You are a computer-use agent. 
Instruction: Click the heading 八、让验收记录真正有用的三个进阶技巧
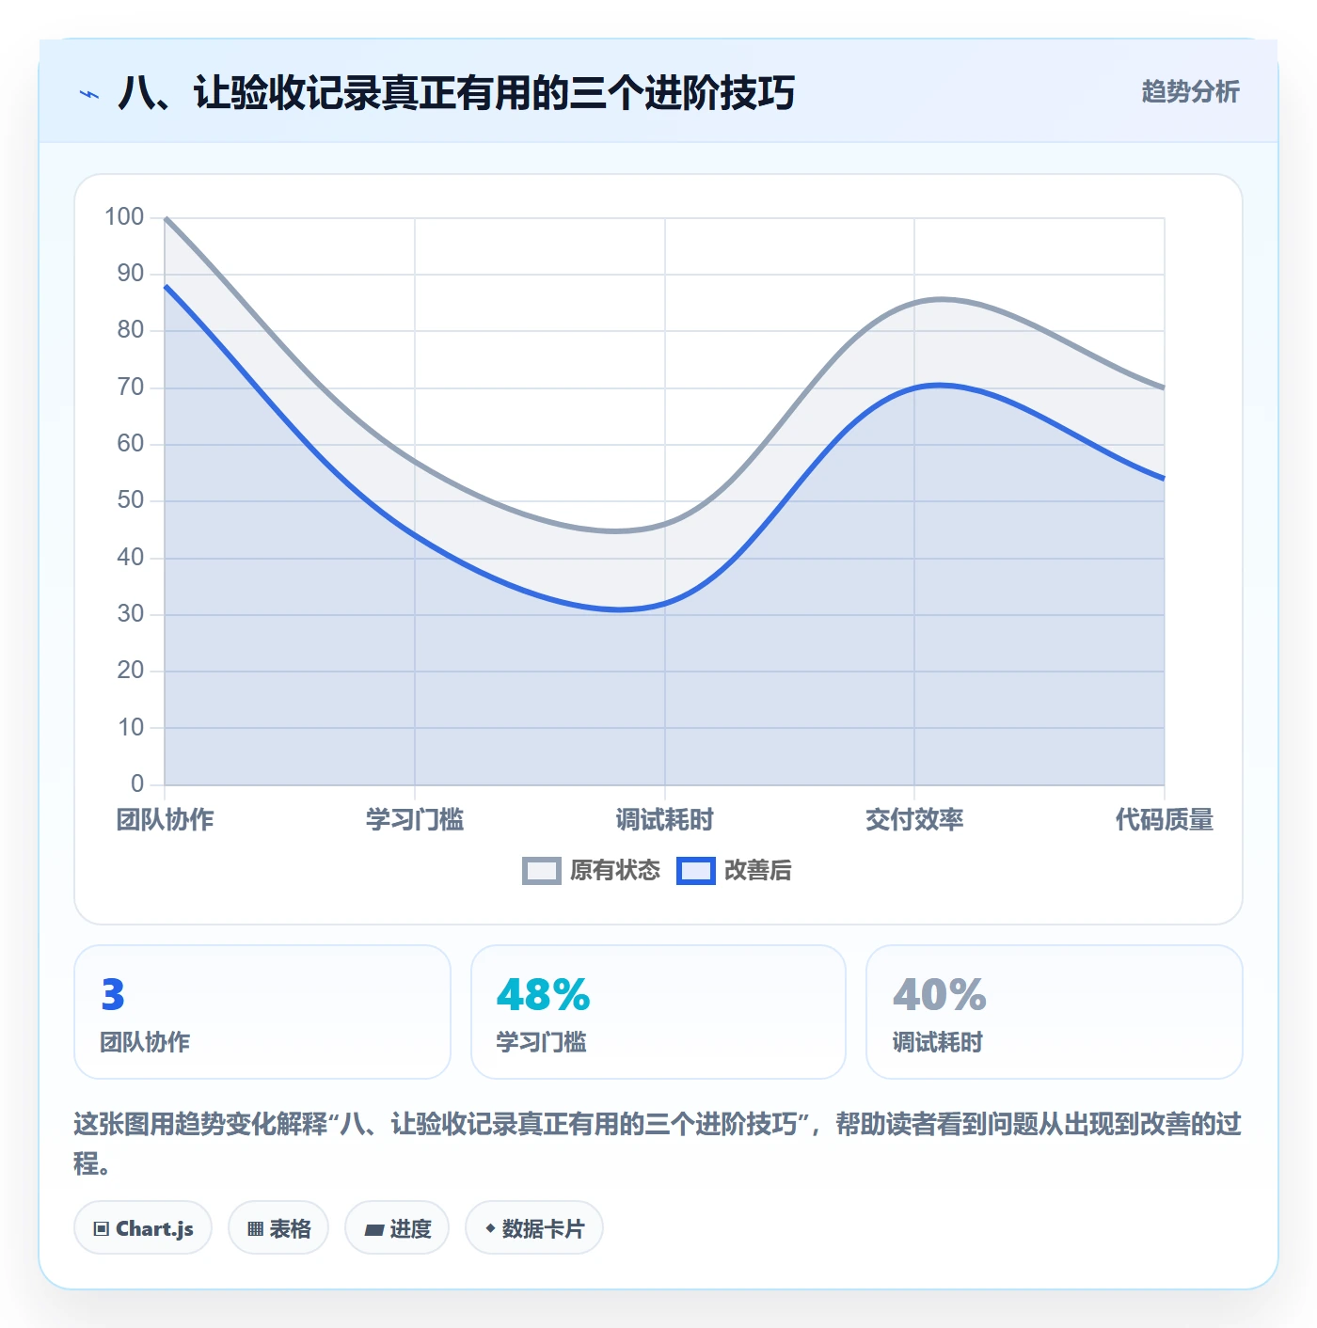pyautogui.click(x=456, y=93)
